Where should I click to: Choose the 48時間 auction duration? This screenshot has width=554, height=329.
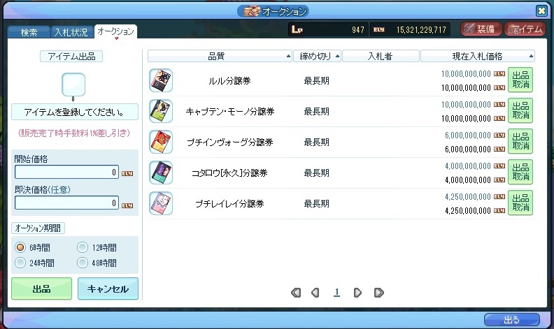click(x=83, y=263)
